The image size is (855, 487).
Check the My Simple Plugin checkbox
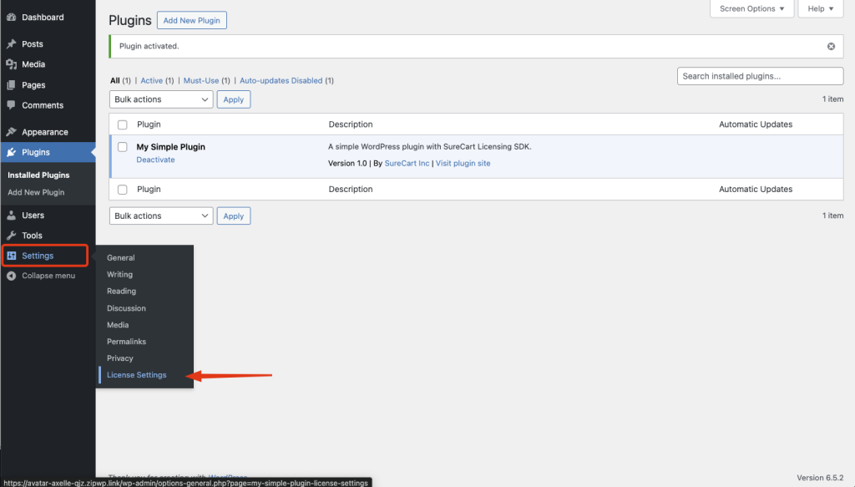(123, 148)
